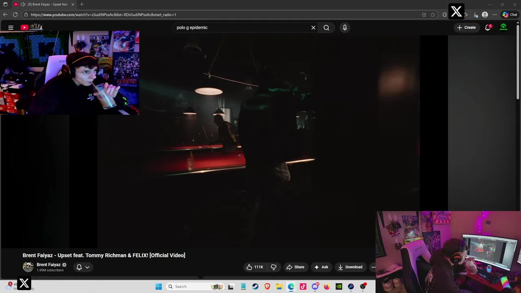Open OBS Studio from taskbar
This screenshot has height=293, width=521.
363,286
